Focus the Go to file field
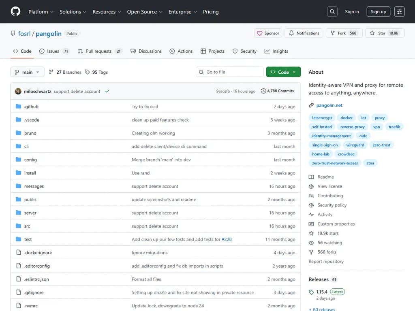 pyautogui.click(x=229, y=72)
